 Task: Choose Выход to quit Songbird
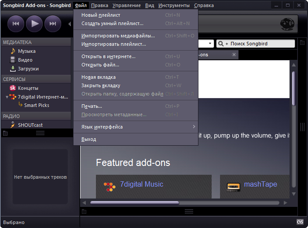[x=136, y=139]
